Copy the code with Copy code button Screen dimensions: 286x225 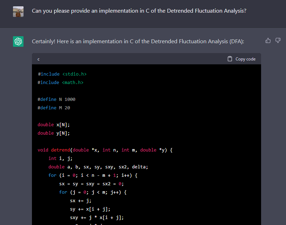pyautogui.click(x=241, y=59)
